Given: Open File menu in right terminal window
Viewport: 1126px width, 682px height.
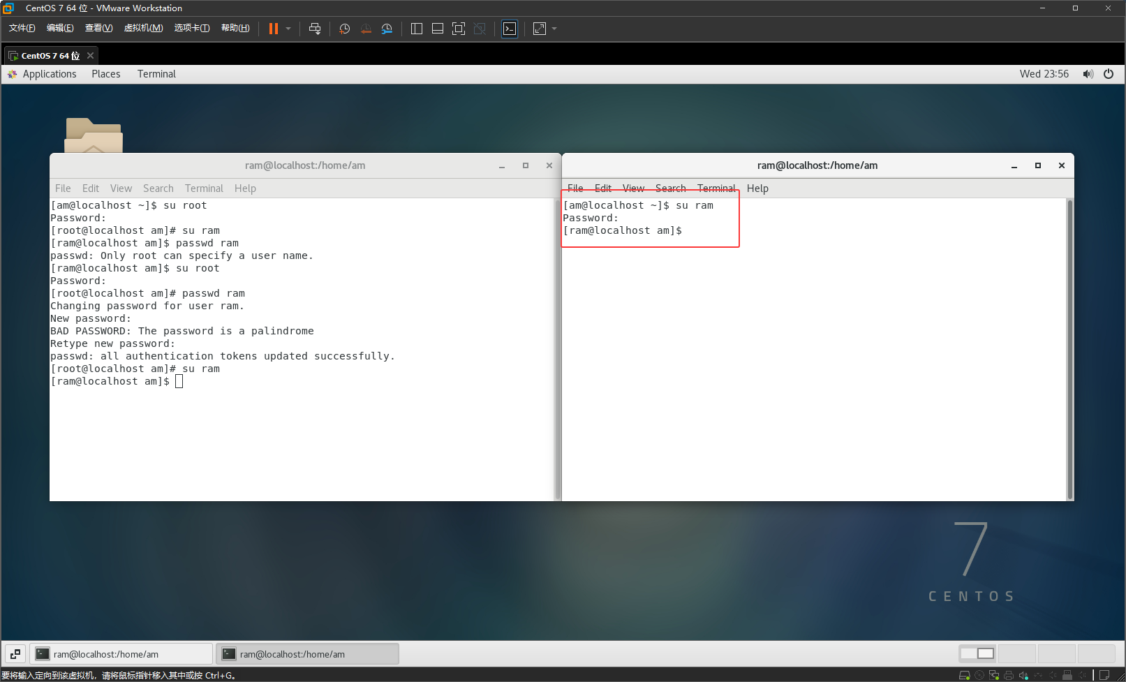Looking at the screenshot, I should click(x=575, y=188).
